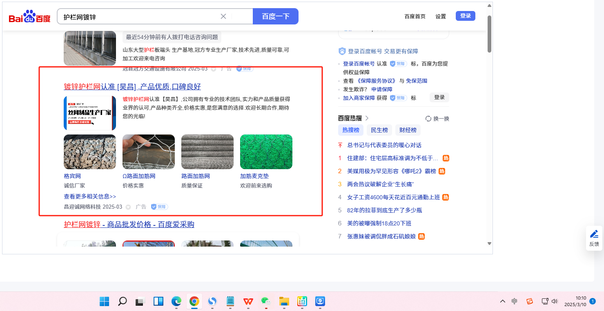Click the 加入商家保障 link
604x311 pixels.
[x=359, y=98]
